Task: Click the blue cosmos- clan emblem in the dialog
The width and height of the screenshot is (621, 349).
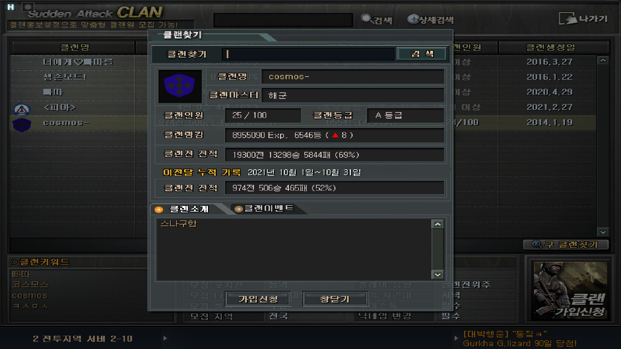Action: tap(180, 86)
